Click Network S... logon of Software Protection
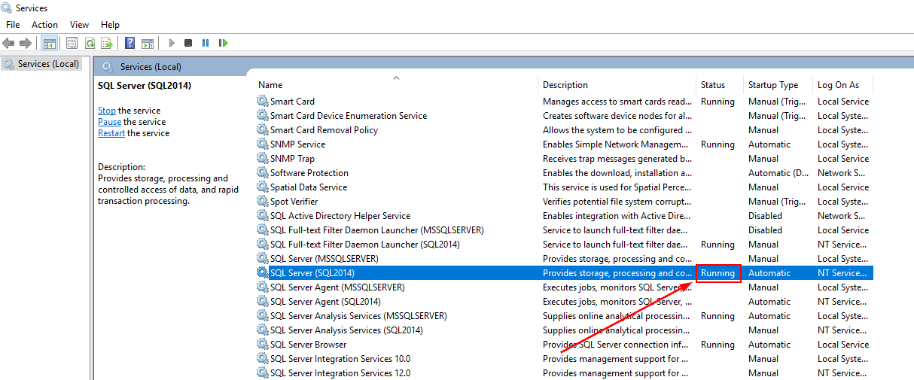Screen dimensions: 914x380 click(842, 173)
